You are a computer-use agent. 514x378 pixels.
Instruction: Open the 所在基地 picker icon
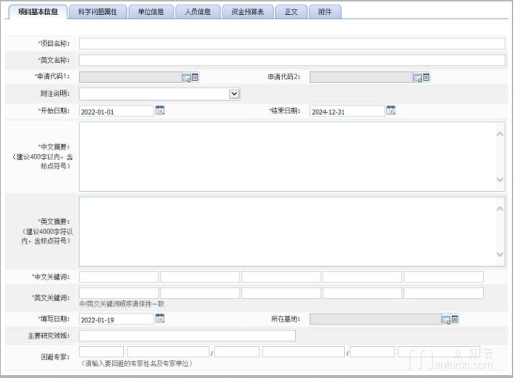(446, 319)
